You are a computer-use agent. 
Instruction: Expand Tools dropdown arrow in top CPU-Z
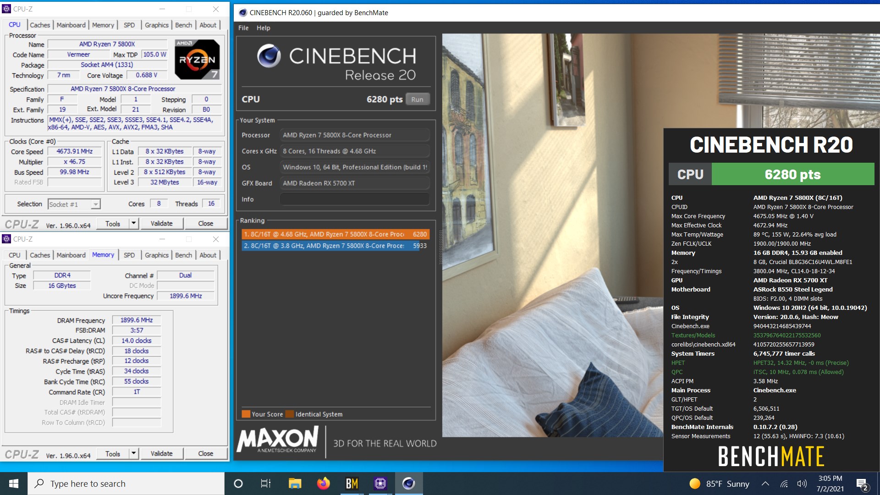tap(133, 224)
